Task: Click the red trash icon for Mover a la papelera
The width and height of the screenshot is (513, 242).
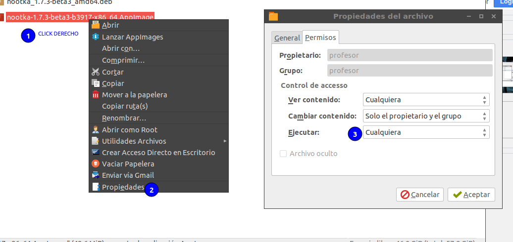Action: tap(96, 95)
